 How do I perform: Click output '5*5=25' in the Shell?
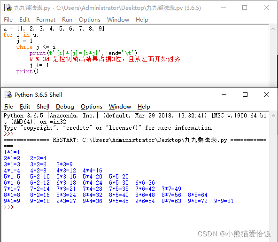click(119, 176)
